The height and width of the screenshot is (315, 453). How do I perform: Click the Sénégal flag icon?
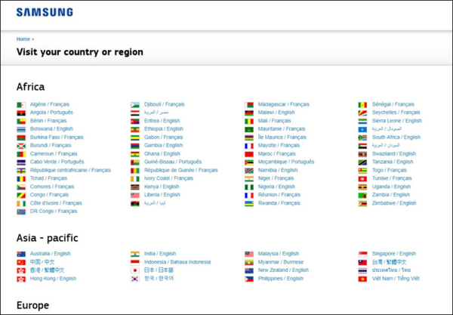(362, 104)
